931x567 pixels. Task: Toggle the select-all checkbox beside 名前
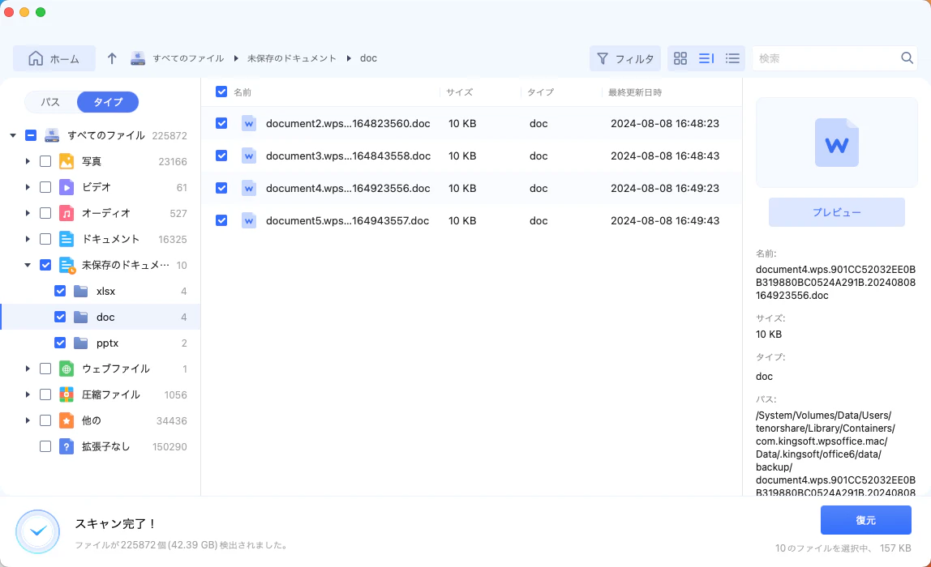(221, 92)
